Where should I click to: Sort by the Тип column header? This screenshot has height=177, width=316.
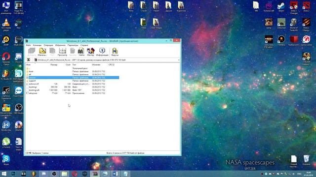point(74,65)
